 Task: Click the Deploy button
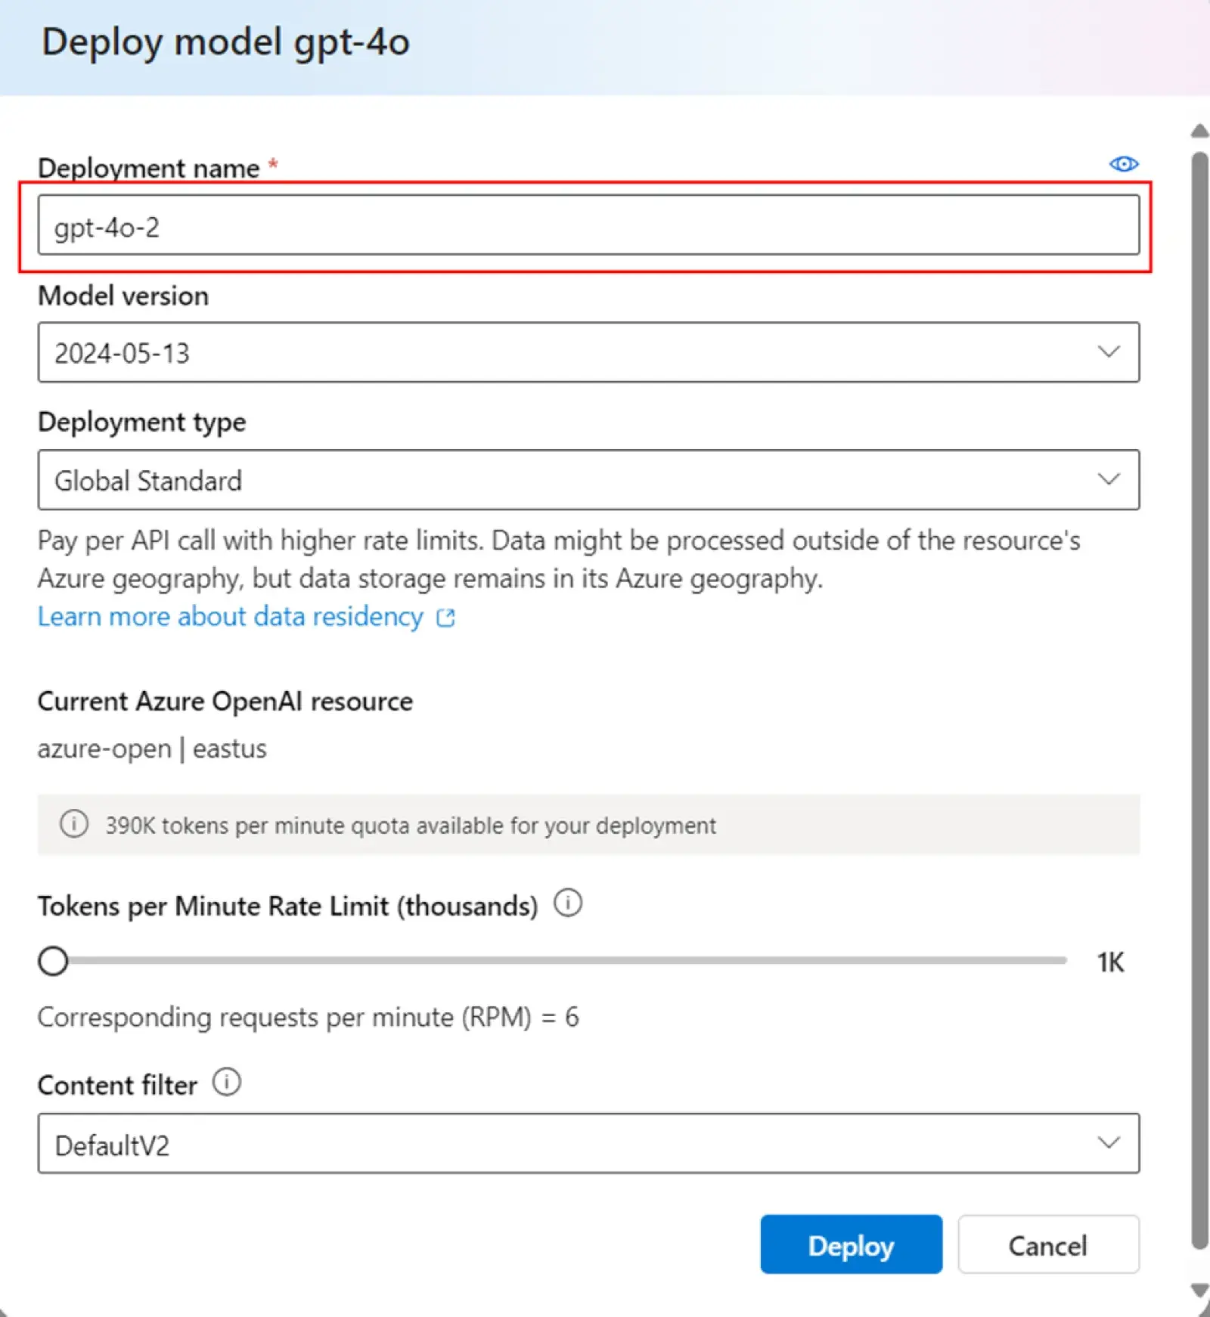851,1244
